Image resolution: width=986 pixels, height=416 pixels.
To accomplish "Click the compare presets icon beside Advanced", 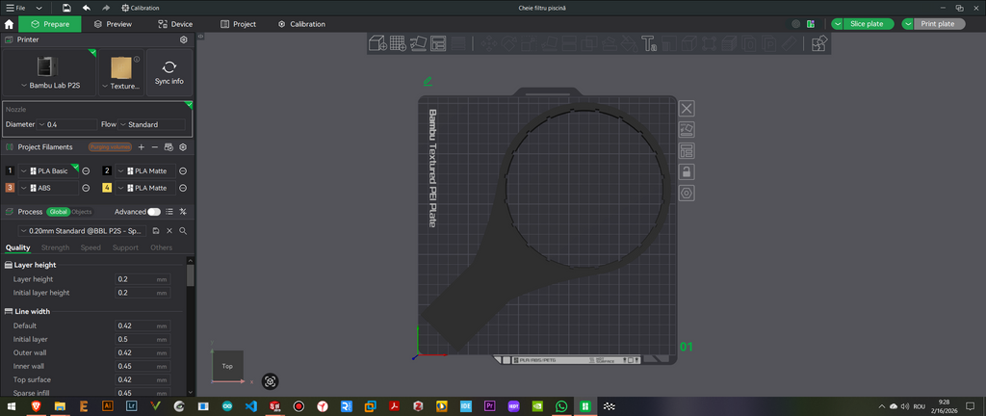I will click(184, 212).
